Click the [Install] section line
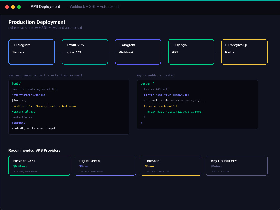The height and width of the screenshot is (210, 280). point(19,123)
